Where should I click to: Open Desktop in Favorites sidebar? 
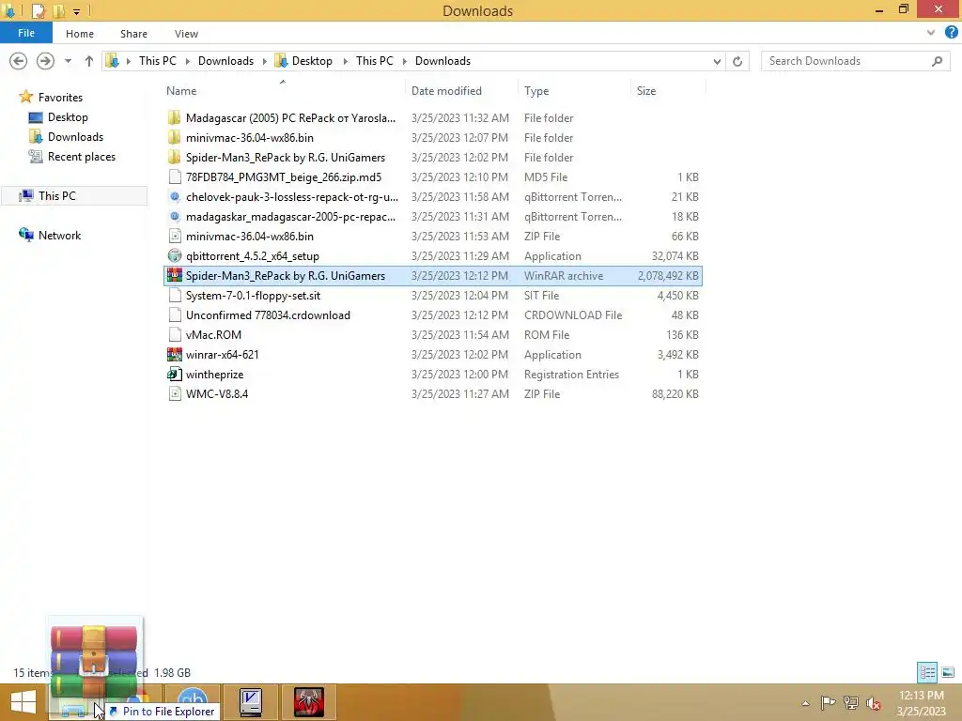(68, 117)
